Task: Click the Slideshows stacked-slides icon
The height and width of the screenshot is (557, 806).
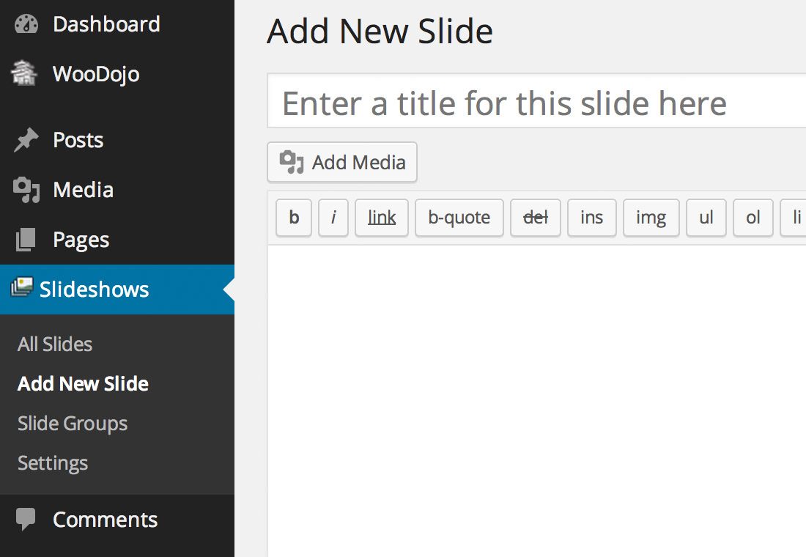Action: tap(24, 289)
